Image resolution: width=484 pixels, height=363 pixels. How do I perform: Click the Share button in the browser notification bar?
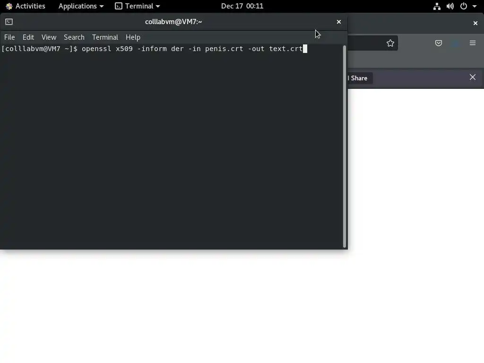click(359, 78)
